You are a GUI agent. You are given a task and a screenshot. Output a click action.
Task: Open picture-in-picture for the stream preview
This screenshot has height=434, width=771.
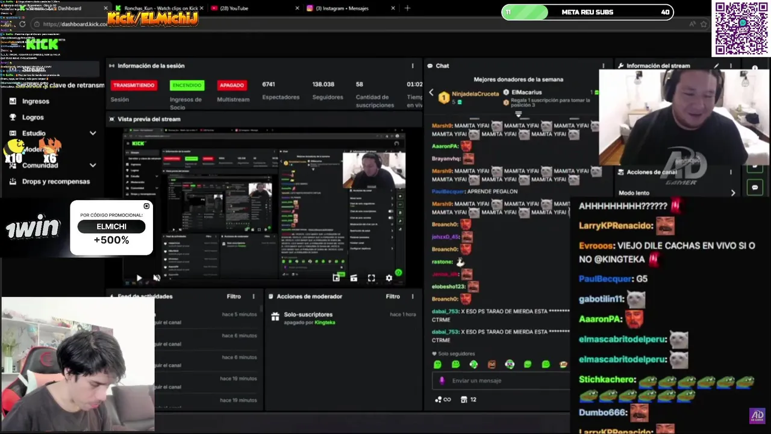tap(336, 278)
